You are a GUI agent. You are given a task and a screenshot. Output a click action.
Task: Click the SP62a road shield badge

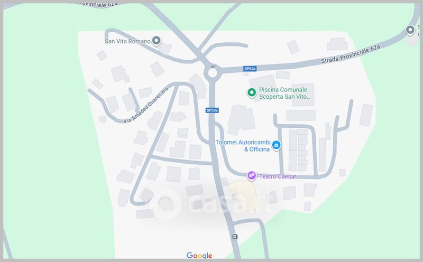[x=250, y=69]
